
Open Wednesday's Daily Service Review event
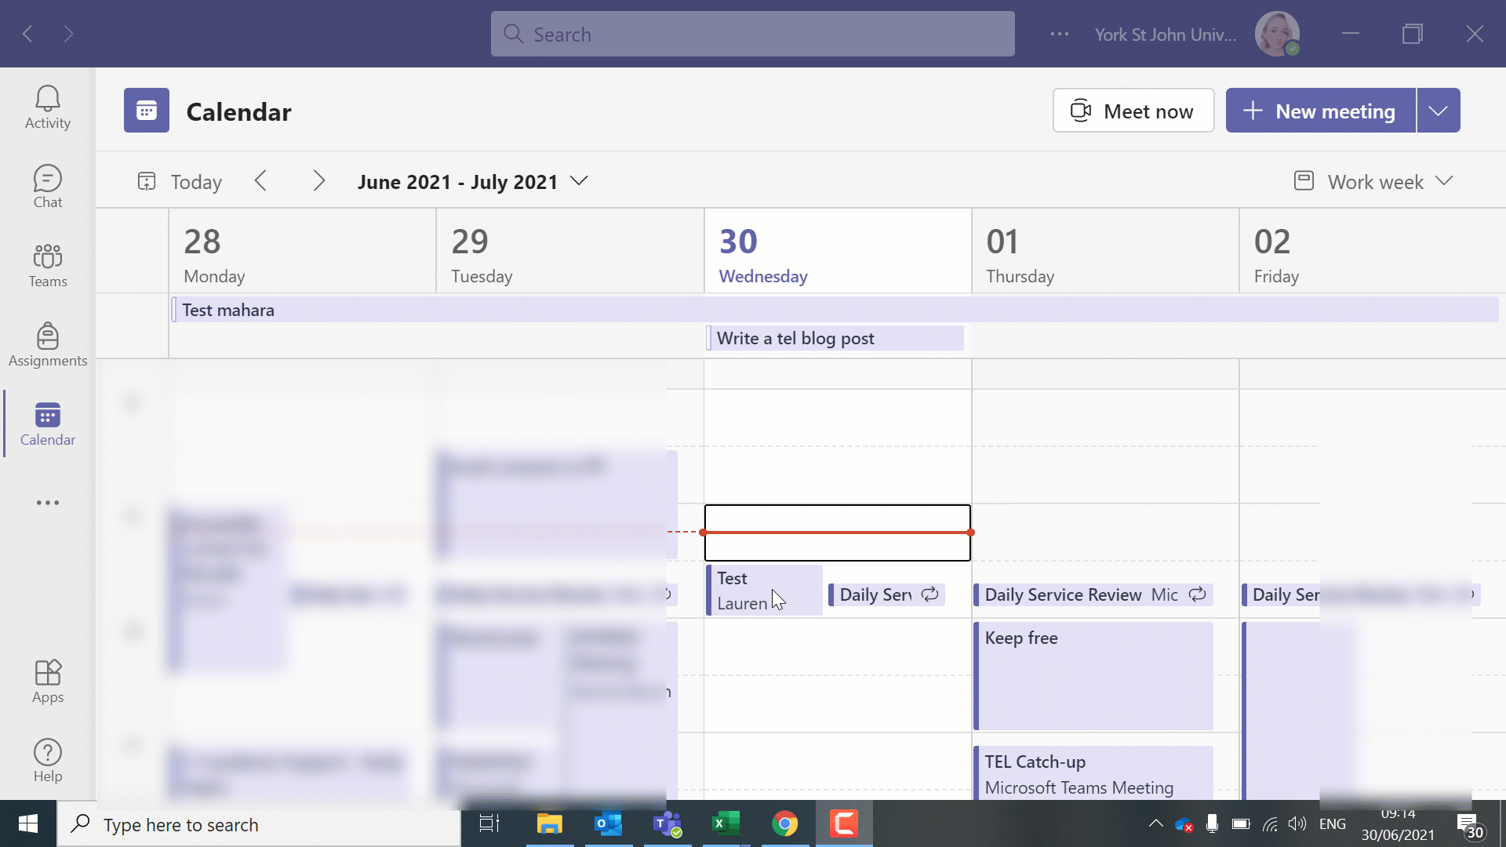tap(886, 595)
